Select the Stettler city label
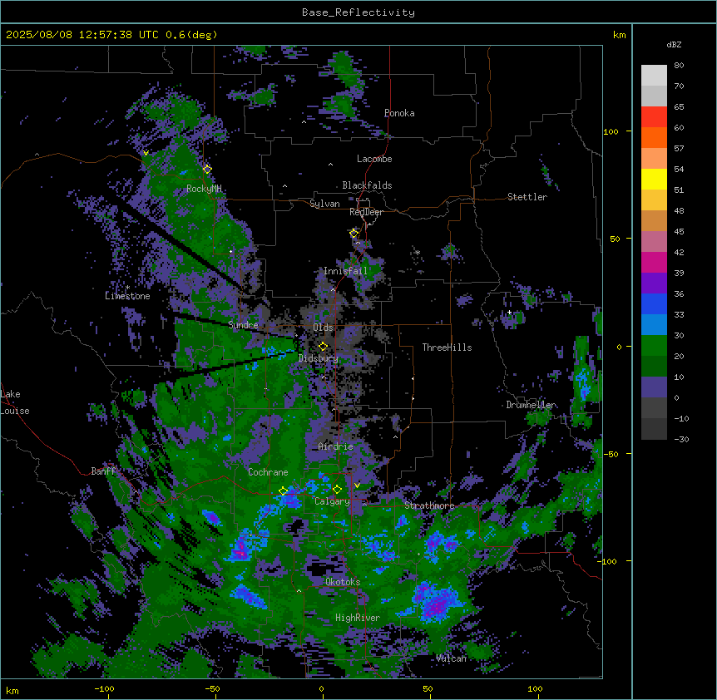This screenshot has width=717, height=700. 527,197
